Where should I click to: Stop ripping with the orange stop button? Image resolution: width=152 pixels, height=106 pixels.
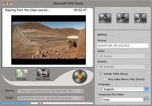[x=80, y=76]
